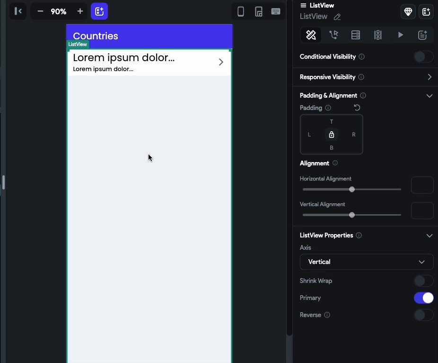
Task: Open the animations play tab
Action: 400,35
